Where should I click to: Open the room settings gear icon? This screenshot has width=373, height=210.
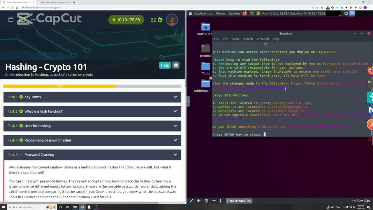[x=176, y=65]
